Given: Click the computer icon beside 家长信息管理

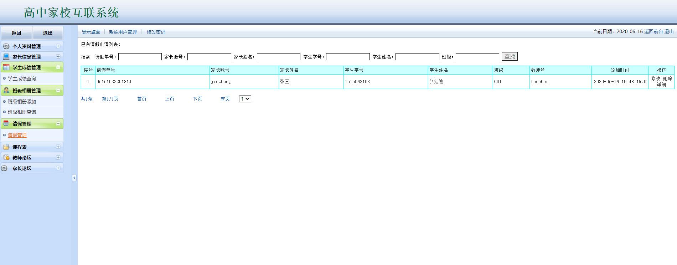Looking at the screenshot, I should pos(6,57).
